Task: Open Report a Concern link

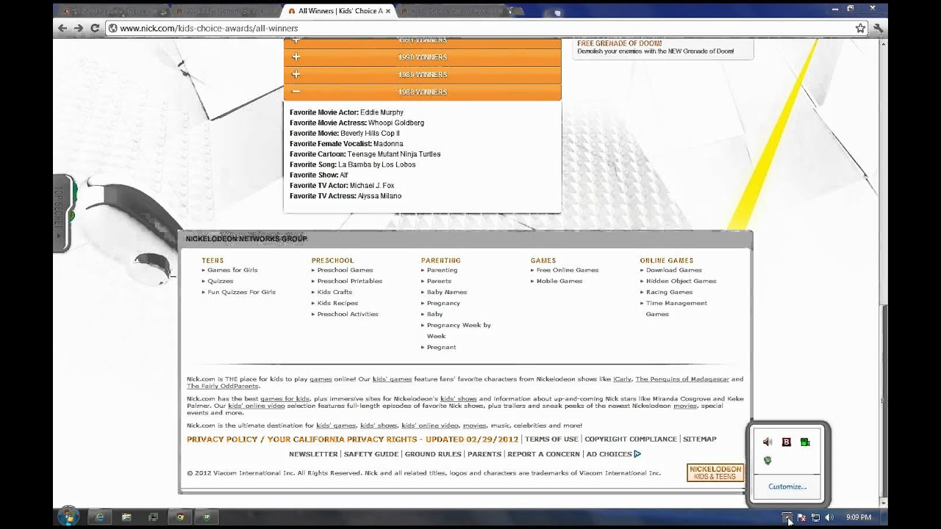Action: tap(544, 454)
